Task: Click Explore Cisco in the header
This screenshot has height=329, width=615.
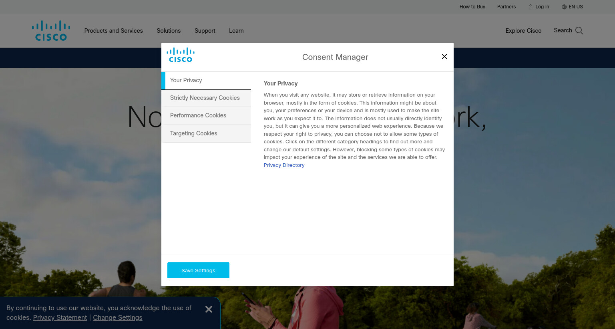Action: click(523, 31)
